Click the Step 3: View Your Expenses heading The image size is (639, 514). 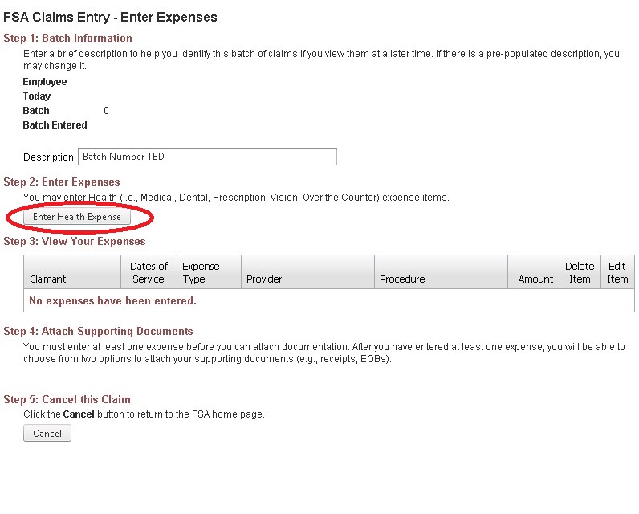coord(75,241)
